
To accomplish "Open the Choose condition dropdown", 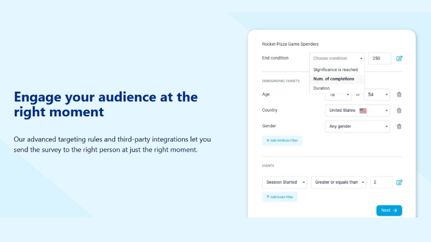I will (x=337, y=59).
